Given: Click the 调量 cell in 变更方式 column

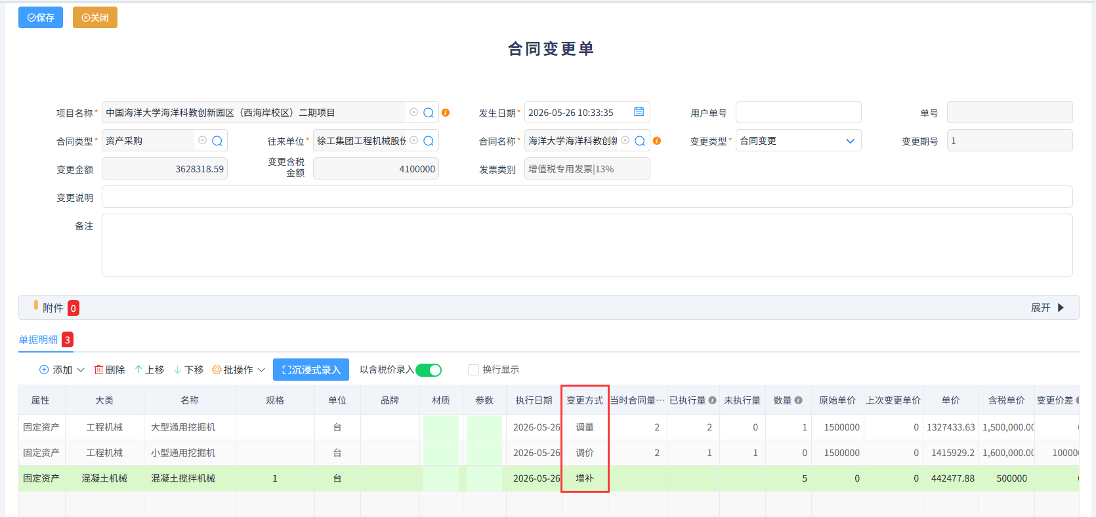Looking at the screenshot, I should [585, 427].
